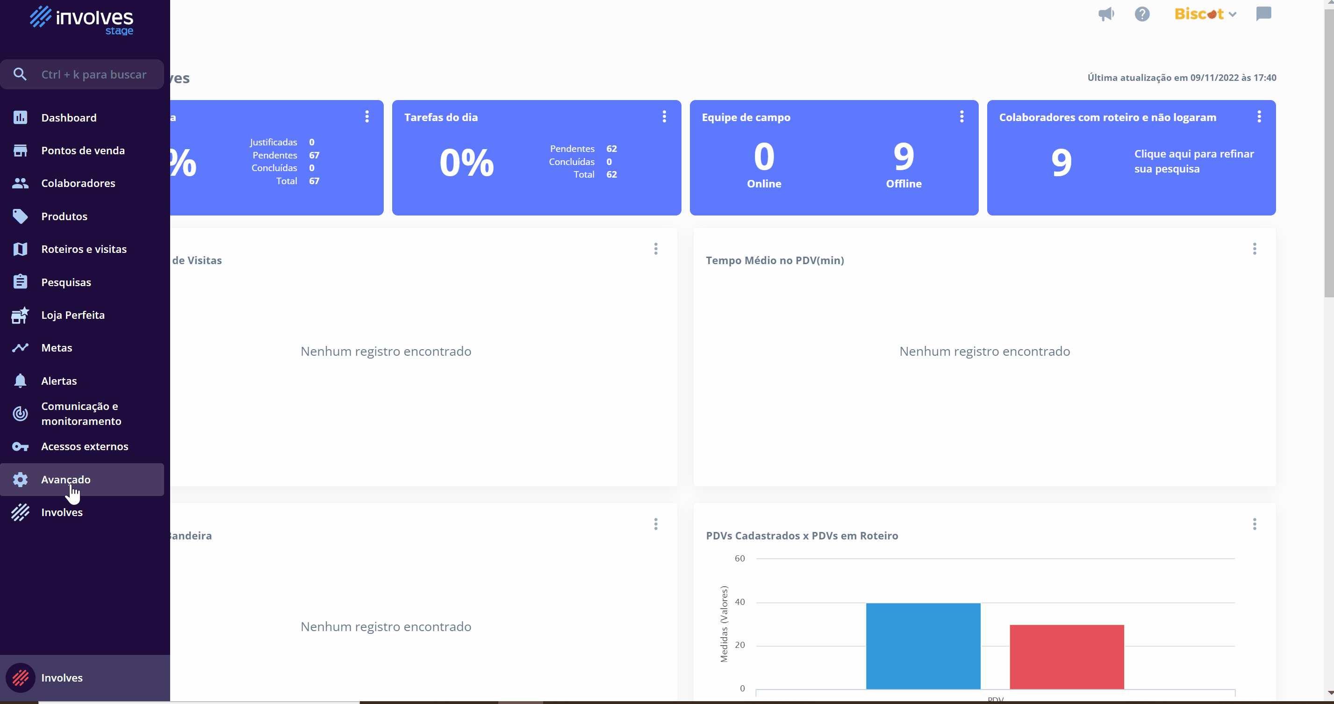Click the Pontos de venda store icon
Viewport: 1334px width, 704px height.
(x=20, y=151)
